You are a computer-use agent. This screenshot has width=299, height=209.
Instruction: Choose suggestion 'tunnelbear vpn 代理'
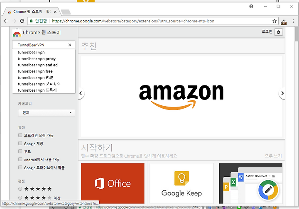tap(44, 78)
